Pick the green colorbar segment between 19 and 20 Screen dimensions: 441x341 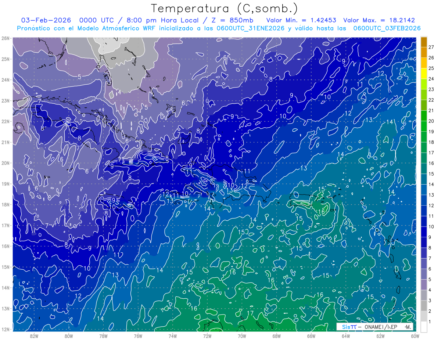(424, 127)
